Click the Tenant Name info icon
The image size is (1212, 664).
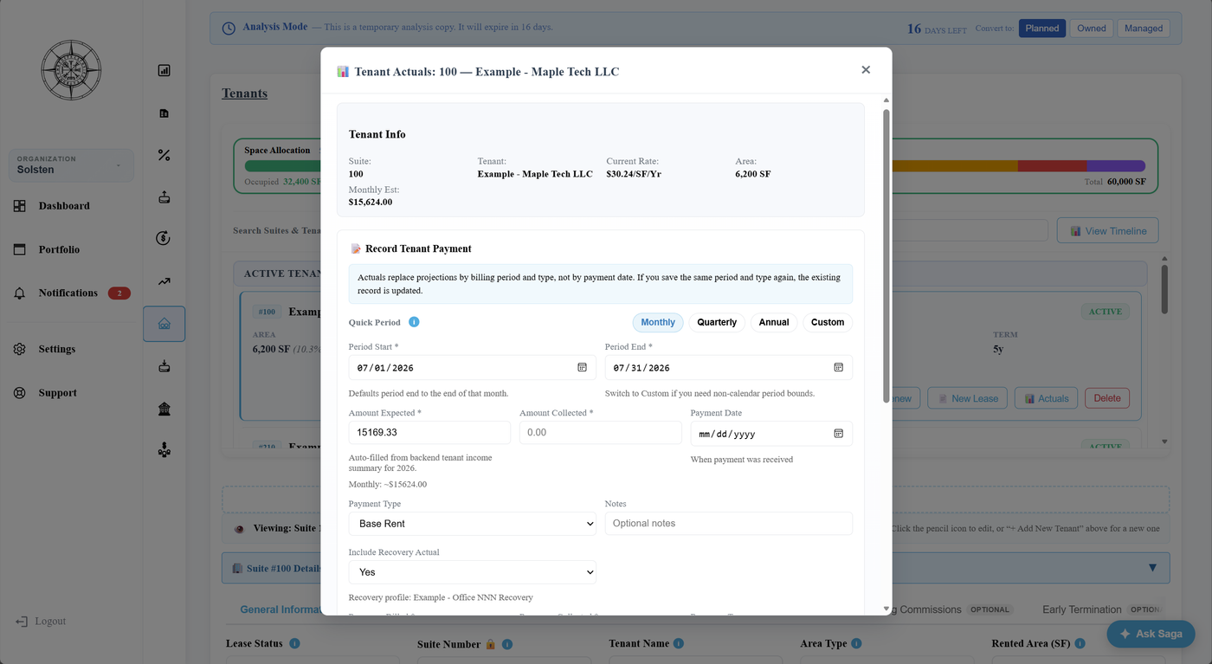click(x=679, y=643)
